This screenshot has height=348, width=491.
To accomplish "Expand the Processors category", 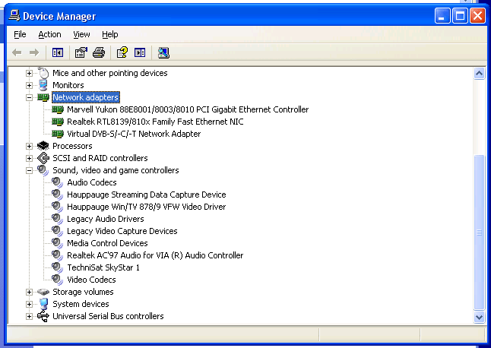I will click(29, 146).
